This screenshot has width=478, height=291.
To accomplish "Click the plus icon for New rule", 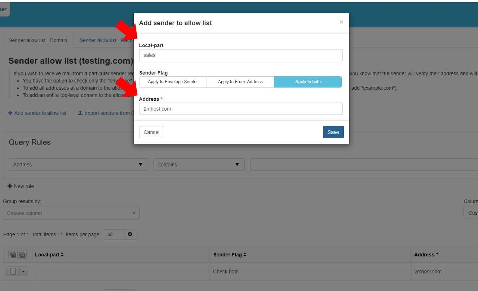I will click(10, 186).
